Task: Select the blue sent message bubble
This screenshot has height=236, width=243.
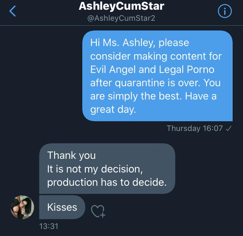Action: [157, 76]
